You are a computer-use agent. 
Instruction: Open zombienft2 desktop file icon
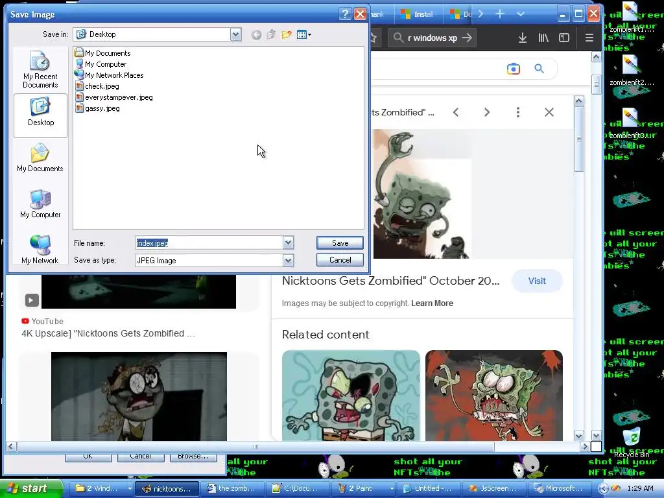632,71
